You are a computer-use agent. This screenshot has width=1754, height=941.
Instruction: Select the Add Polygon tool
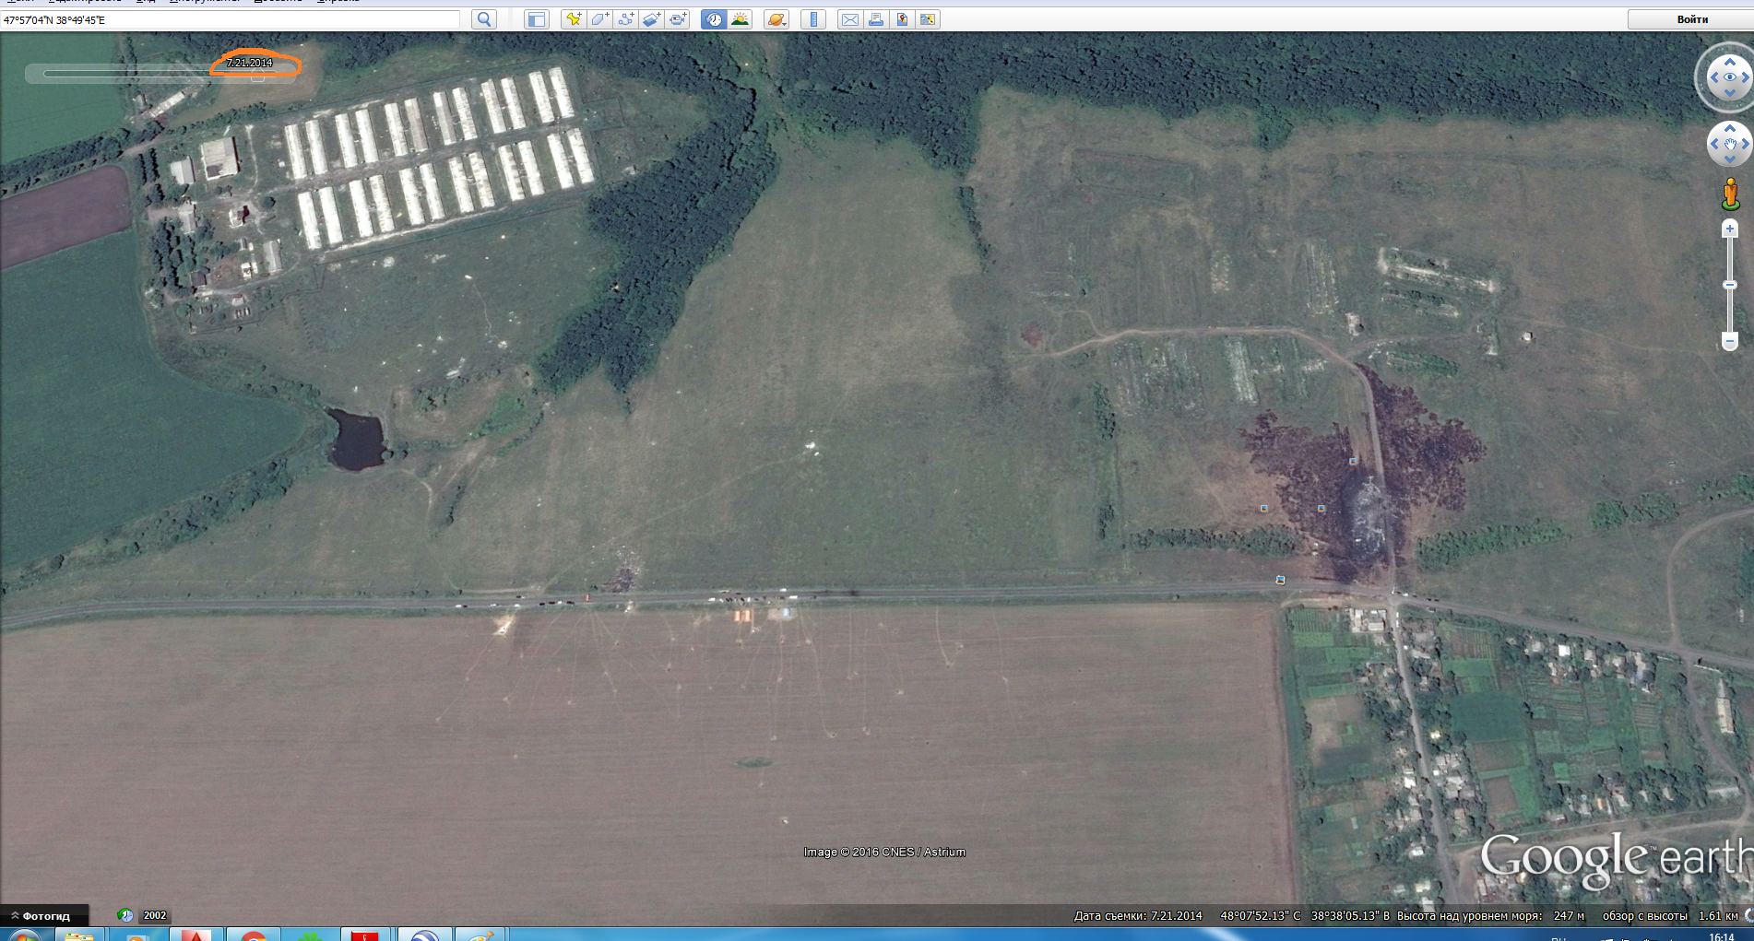coord(599,19)
